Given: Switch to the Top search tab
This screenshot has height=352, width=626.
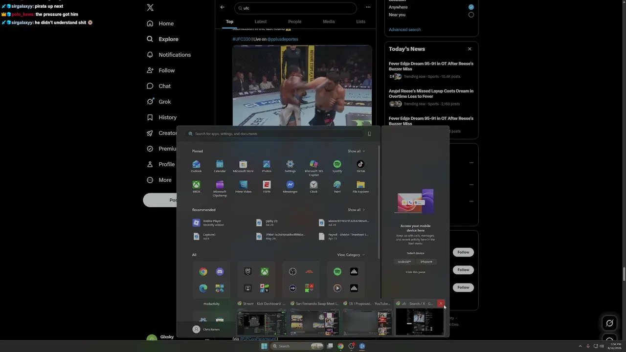Looking at the screenshot, I should click(229, 22).
